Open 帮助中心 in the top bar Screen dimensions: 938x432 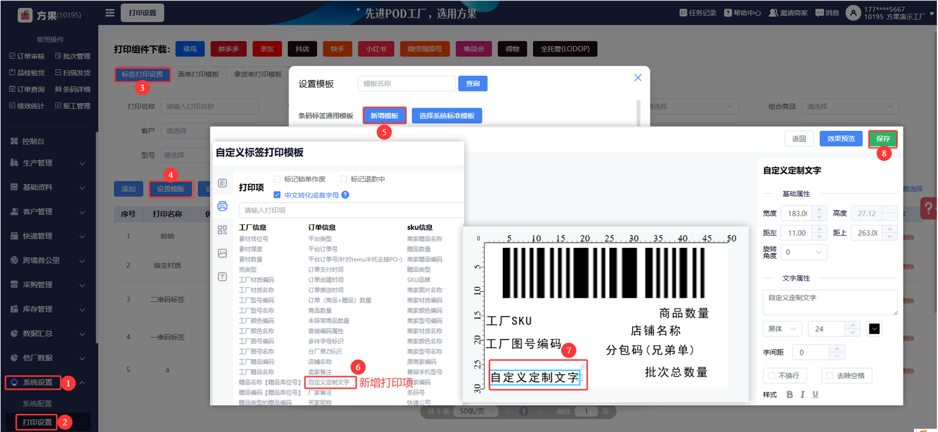point(742,13)
